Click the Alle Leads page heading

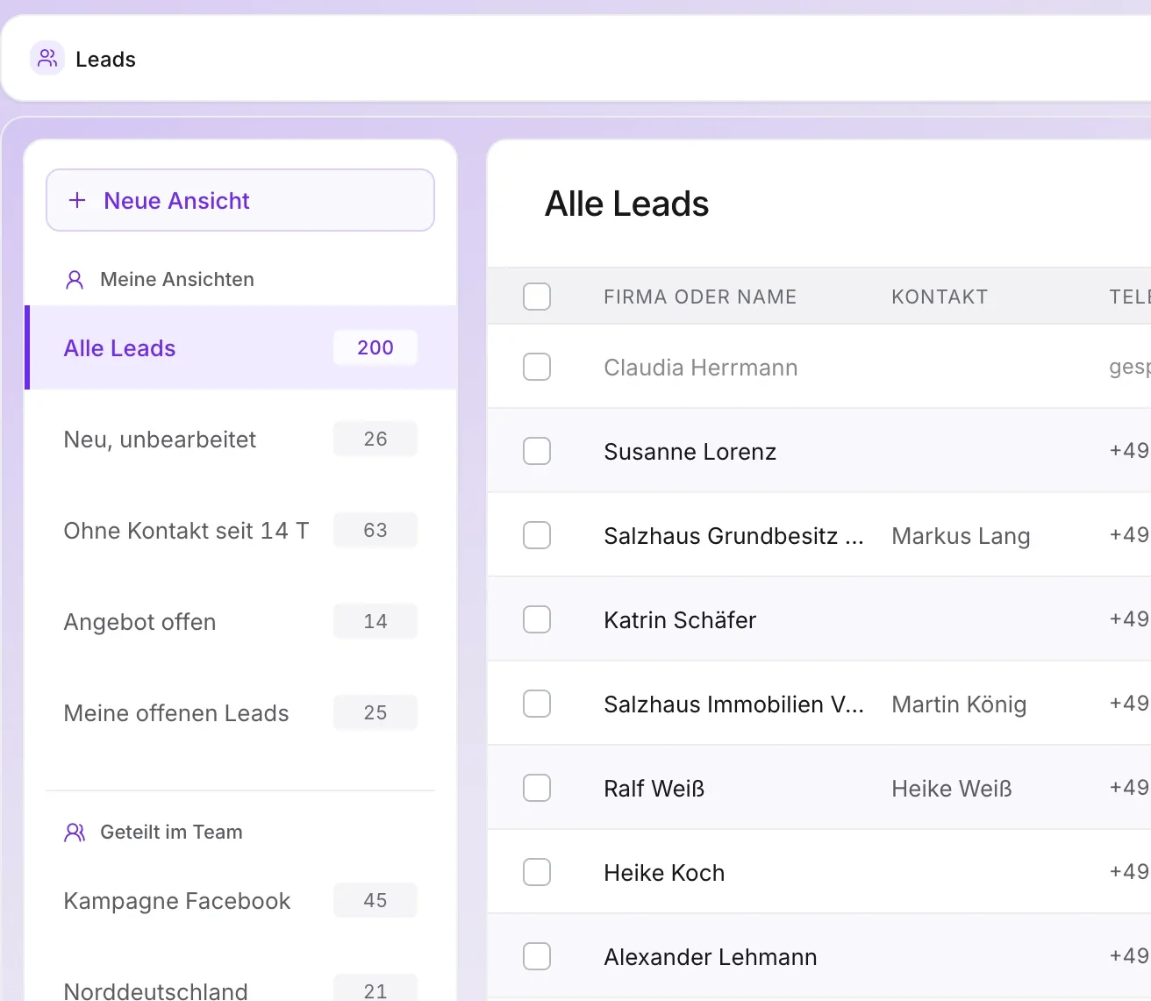click(x=626, y=204)
